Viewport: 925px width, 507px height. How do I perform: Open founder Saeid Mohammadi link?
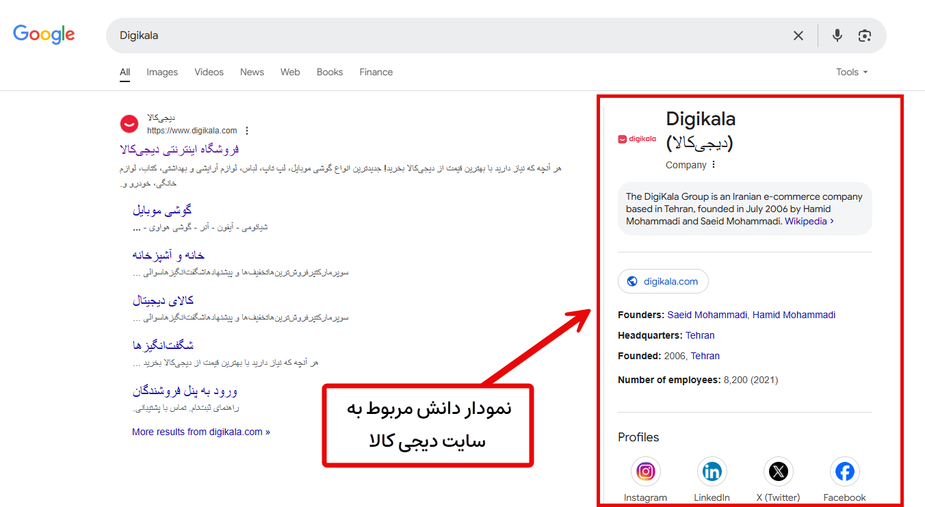click(707, 315)
